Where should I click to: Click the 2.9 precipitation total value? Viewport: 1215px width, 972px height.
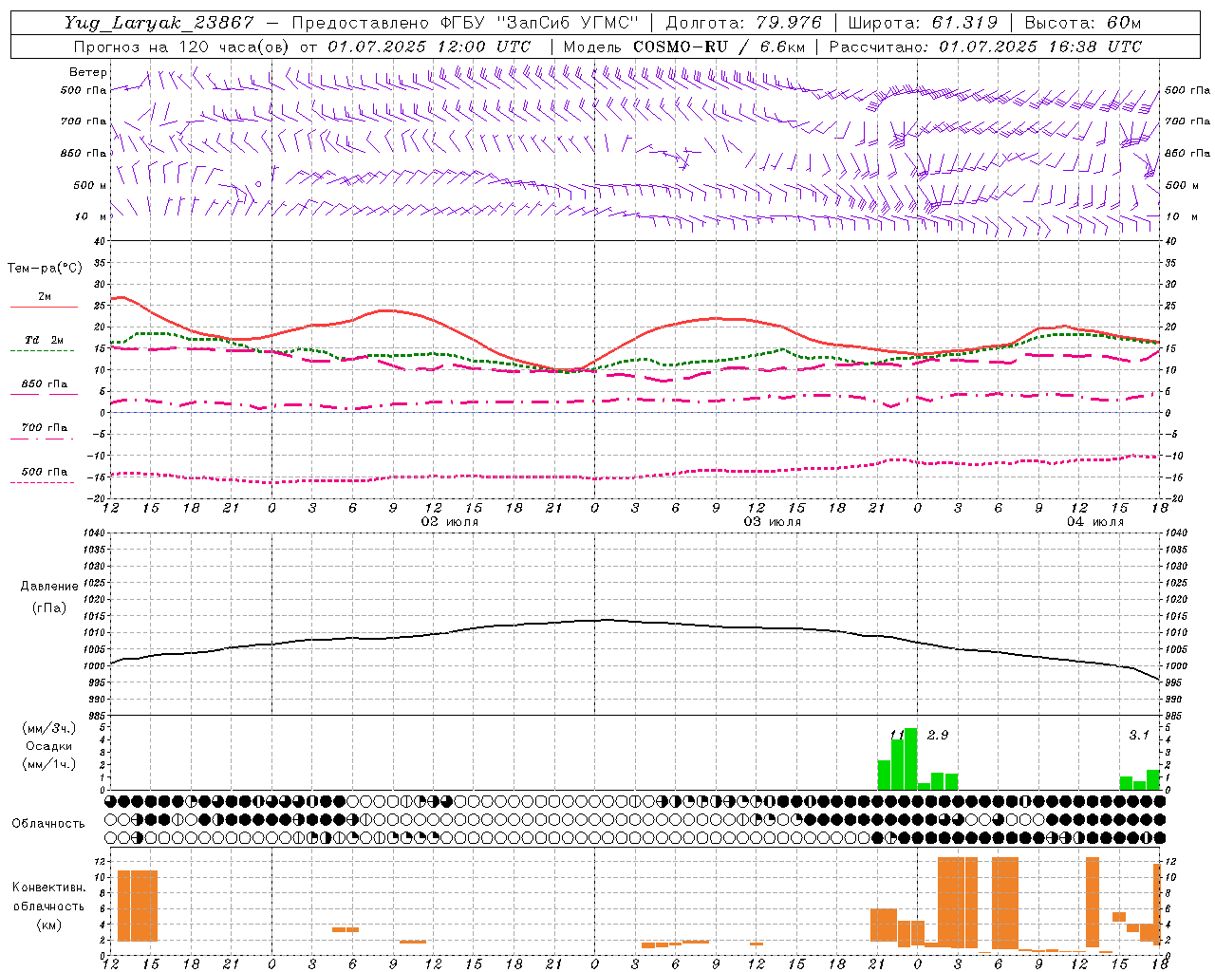click(938, 735)
